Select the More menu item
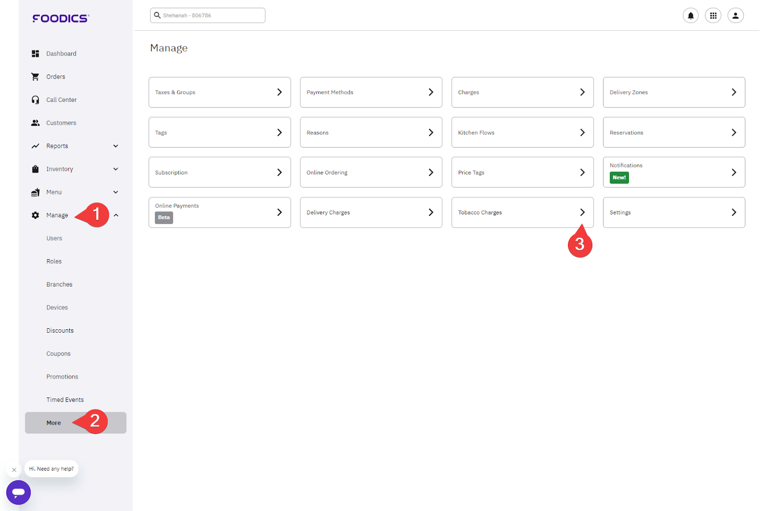 [x=54, y=423]
